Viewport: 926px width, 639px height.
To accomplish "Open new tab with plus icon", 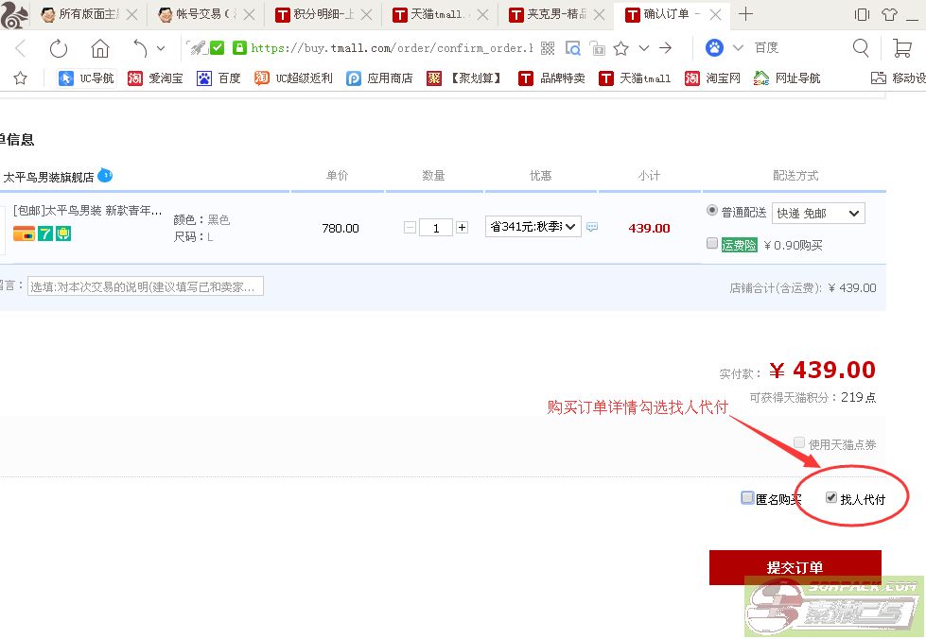I will (x=745, y=14).
